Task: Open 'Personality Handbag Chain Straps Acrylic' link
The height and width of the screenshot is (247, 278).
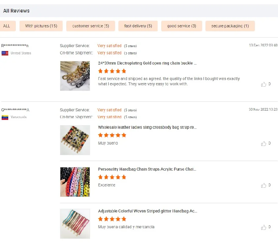Action: [x=147, y=169]
